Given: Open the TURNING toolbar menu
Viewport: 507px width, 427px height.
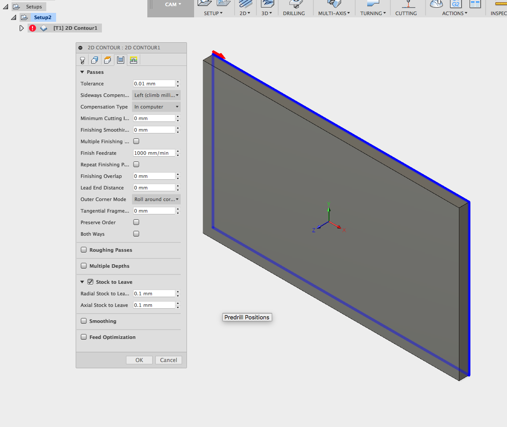Looking at the screenshot, I should coord(373,13).
